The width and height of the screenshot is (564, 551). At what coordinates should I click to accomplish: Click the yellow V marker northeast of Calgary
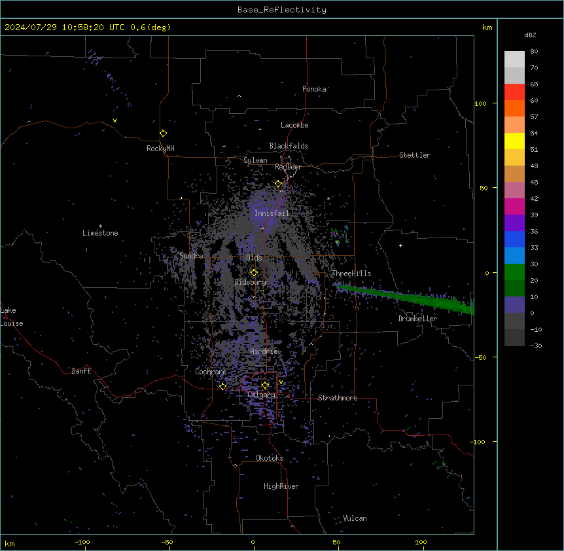tap(281, 382)
